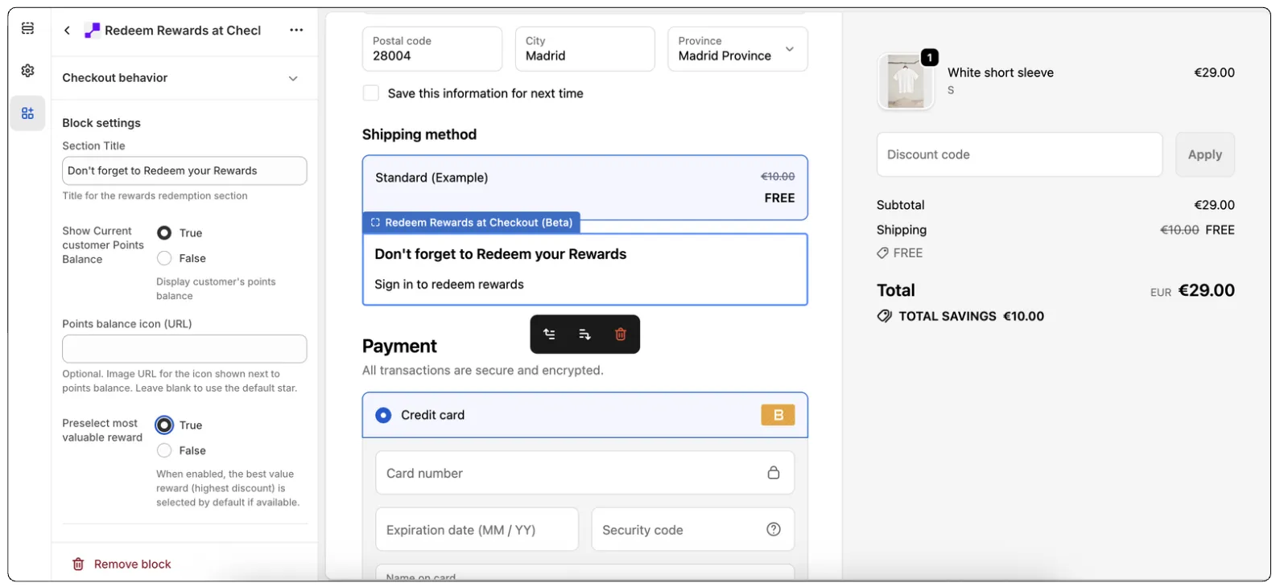
Task: Click the Points balance icon URL field
Action: coord(184,349)
